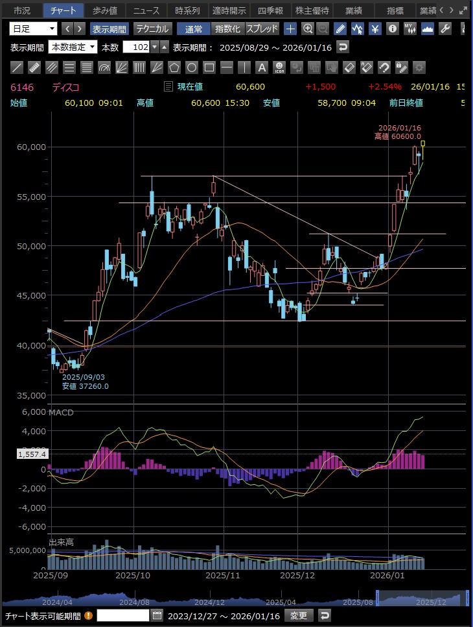Select the trend line drawing tool
473x627 pixels.
(17, 68)
